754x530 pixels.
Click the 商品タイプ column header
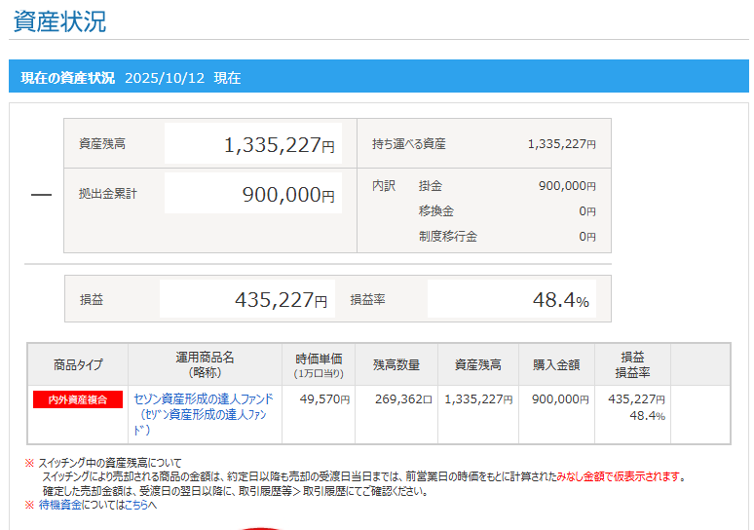pos(78,365)
